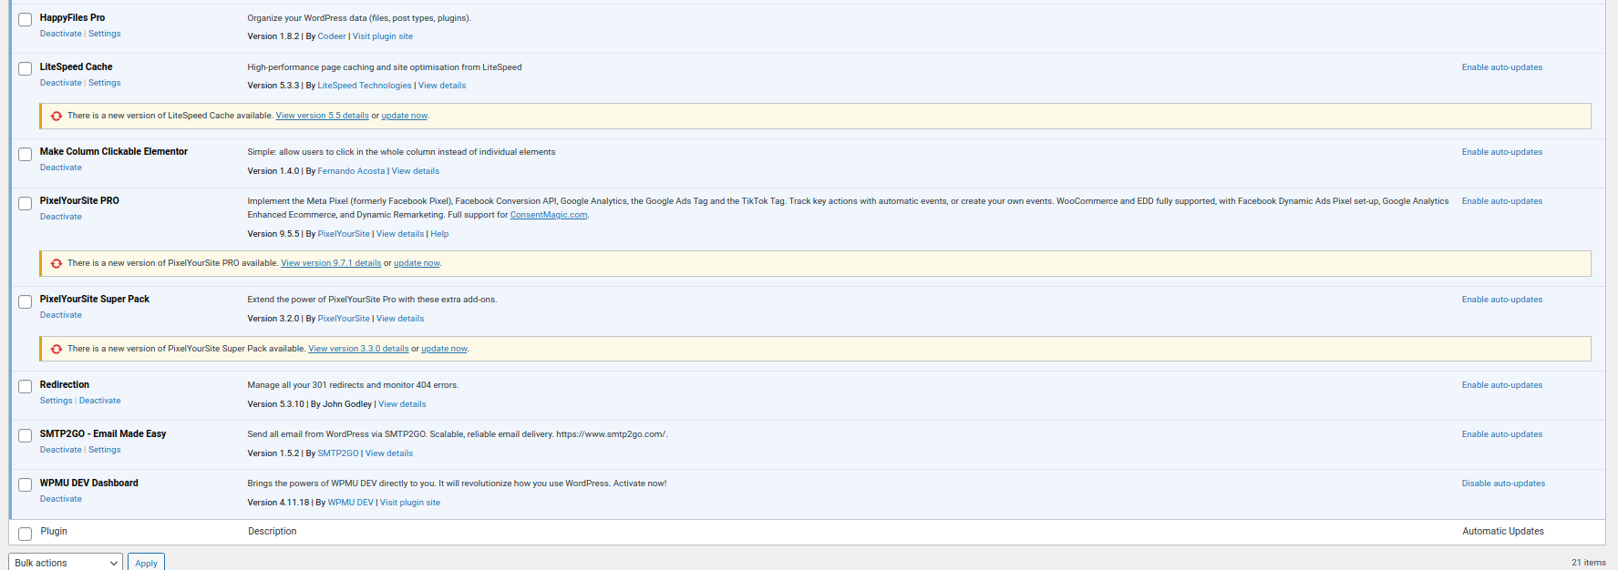
Task: Toggle the select-all checkbox in table footer
Action: click(x=26, y=533)
